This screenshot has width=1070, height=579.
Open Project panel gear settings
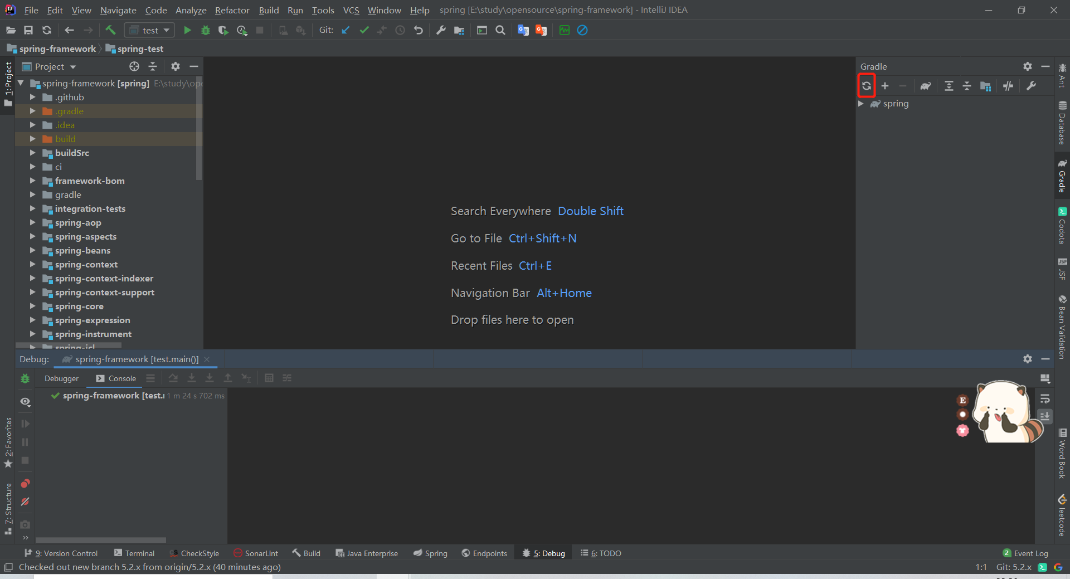[176, 66]
